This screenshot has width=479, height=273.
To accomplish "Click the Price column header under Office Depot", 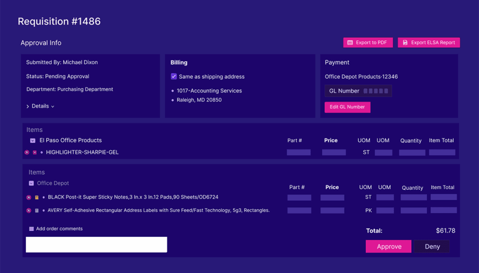I will (x=332, y=187).
